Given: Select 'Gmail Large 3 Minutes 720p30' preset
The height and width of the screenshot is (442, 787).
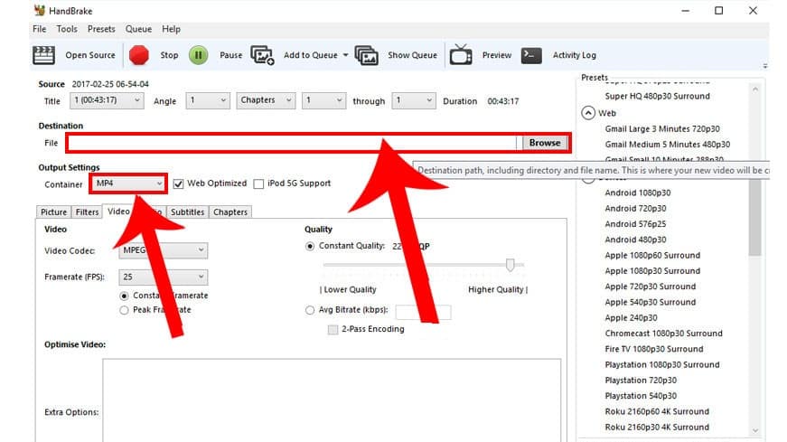Looking at the screenshot, I should point(662,128).
